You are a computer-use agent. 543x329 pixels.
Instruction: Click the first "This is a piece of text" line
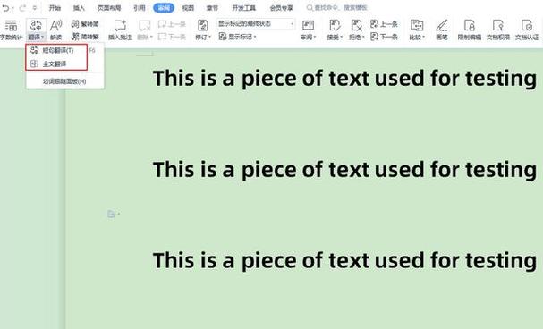pos(345,79)
